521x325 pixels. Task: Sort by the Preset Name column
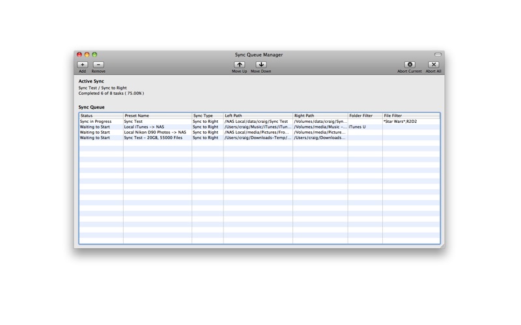click(x=158, y=116)
